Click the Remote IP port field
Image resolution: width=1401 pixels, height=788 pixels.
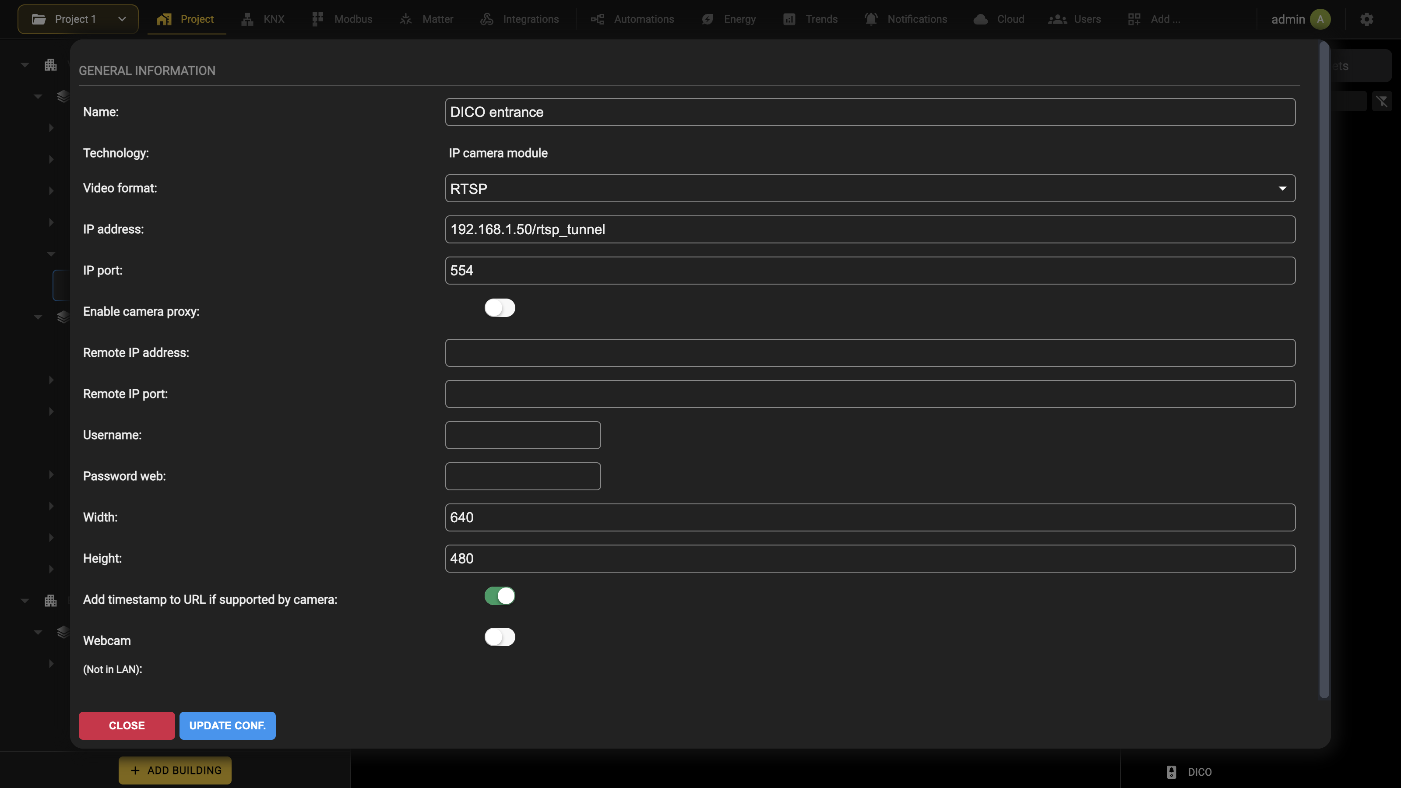(870, 394)
